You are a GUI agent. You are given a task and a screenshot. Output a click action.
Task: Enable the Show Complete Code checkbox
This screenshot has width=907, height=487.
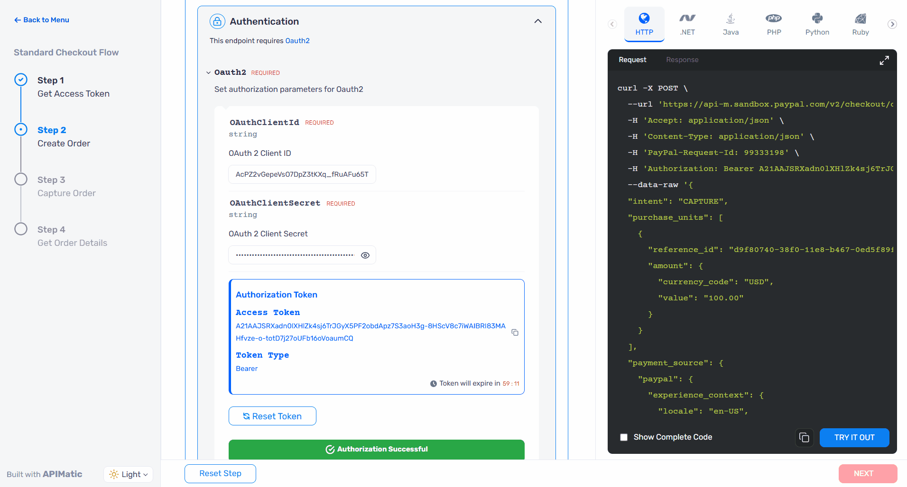coord(624,437)
